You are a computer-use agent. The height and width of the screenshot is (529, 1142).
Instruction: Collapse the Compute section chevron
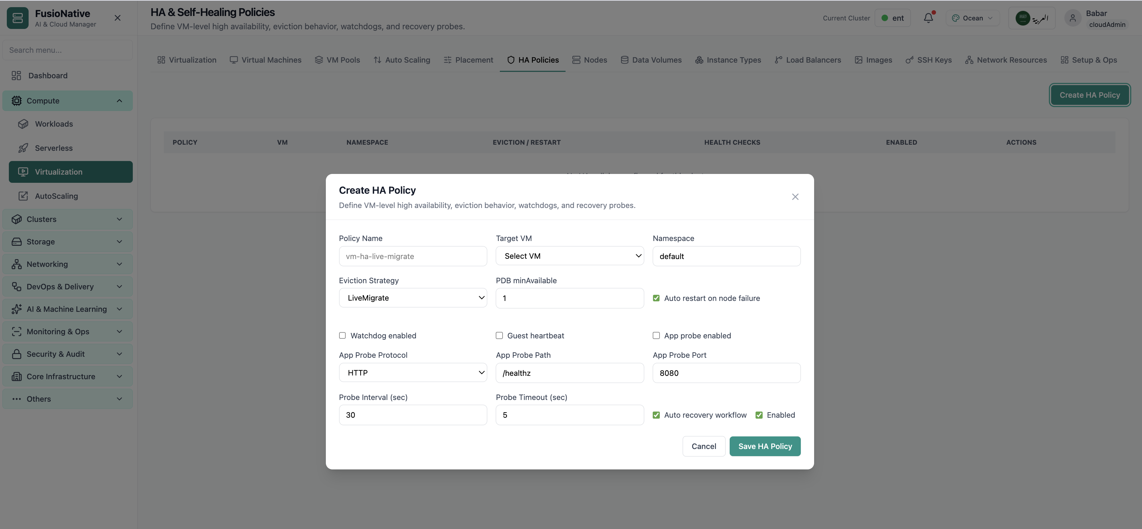pyautogui.click(x=119, y=101)
